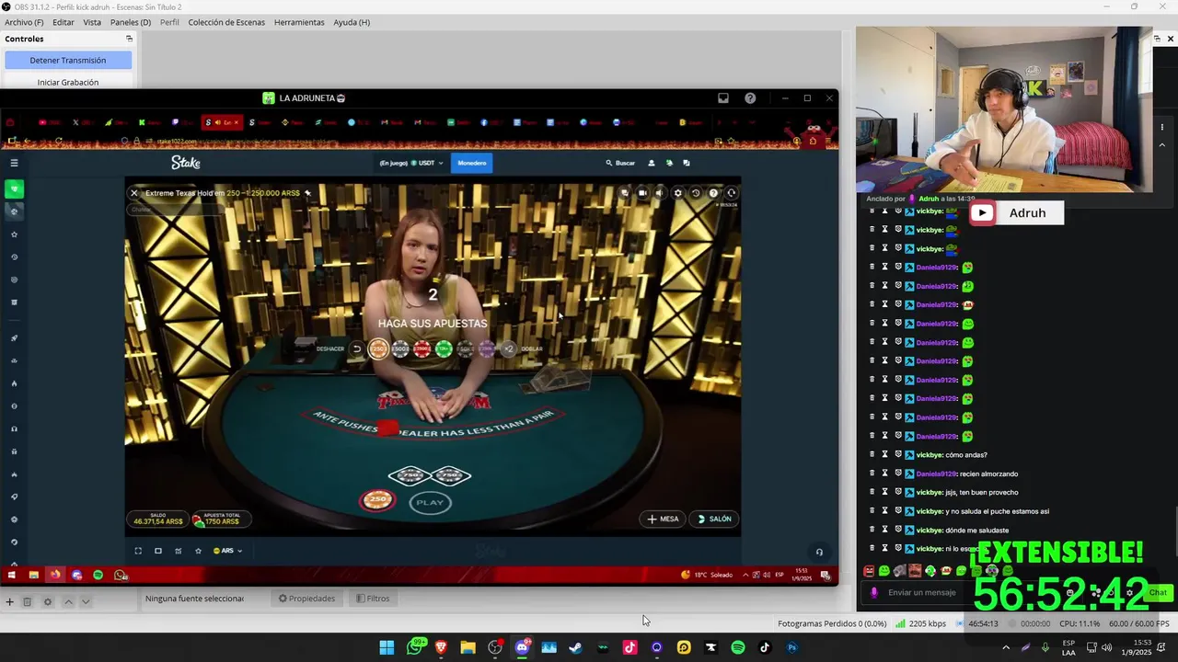Select the 250 chip
Screen dimensions: 1178x662
click(378, 348)
